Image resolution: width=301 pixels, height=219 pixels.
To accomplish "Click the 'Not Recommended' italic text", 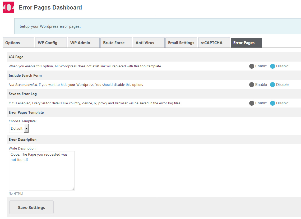I will tap(23, 85).
